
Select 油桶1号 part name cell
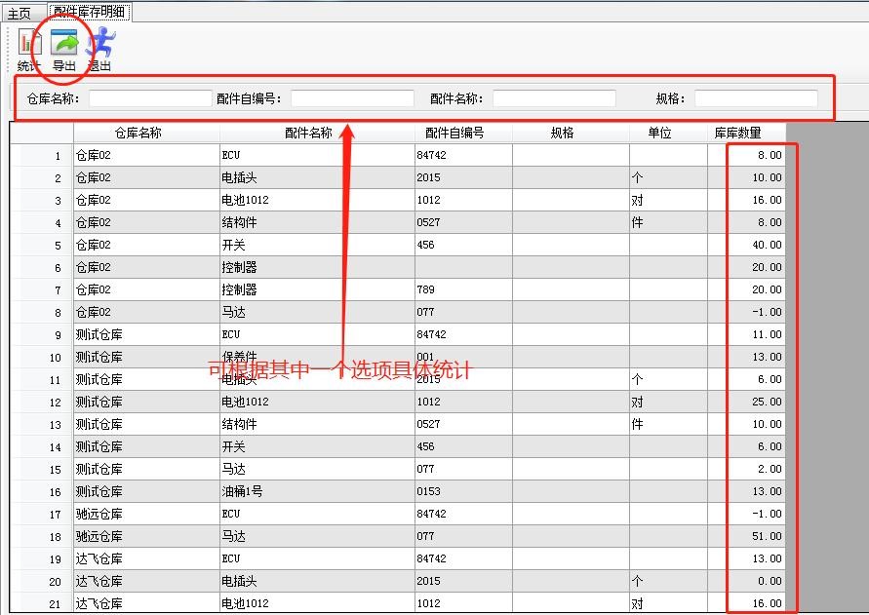[x=317, y=491]
